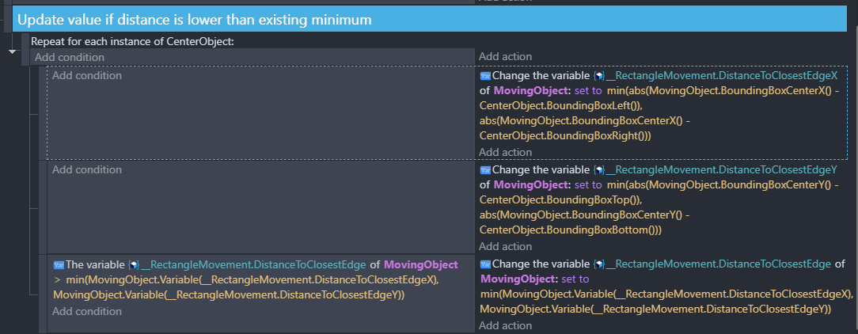The height and width of the screenshot is (334, 858).
Task: Add condition in first sub-event
Action: (87, 75)
